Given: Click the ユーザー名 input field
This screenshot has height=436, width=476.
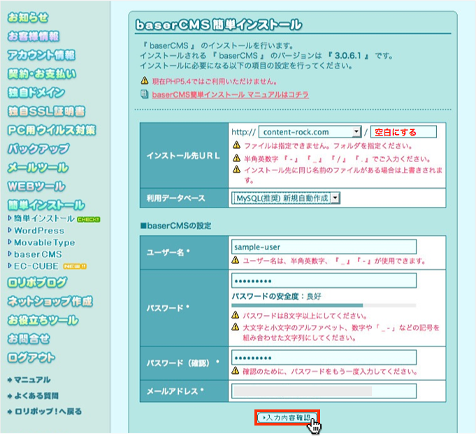Looking at the screenshot, I should [x=324, y=247].
